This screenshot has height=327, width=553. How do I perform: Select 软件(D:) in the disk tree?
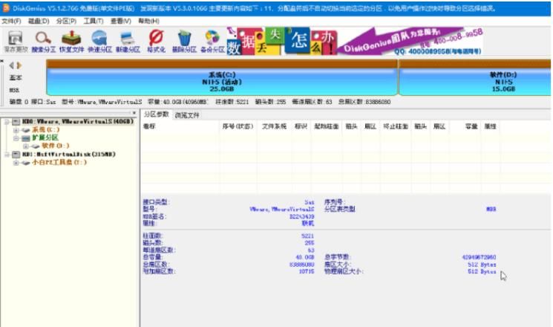(56, 146)
